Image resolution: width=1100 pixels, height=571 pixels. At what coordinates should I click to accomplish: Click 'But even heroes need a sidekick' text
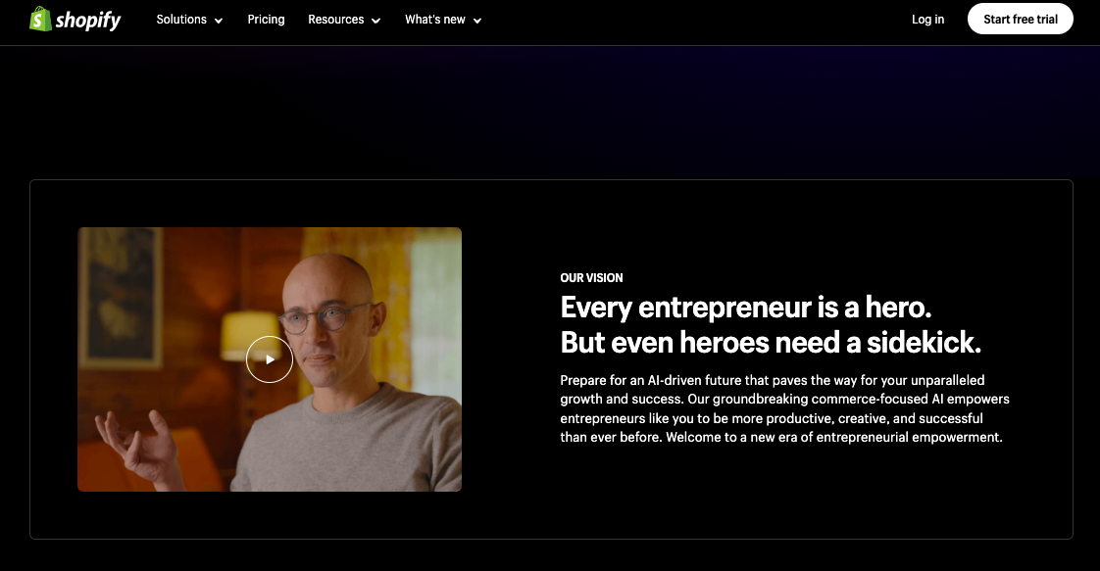pos(771,343)
